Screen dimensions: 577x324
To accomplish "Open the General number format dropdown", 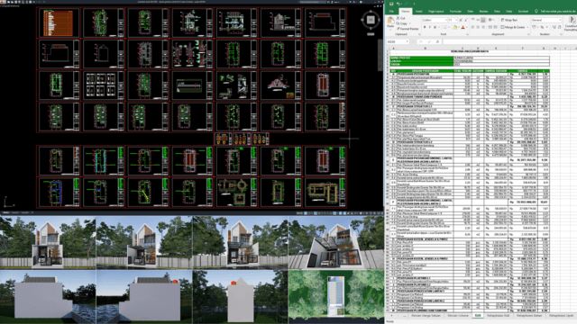I will click(x=560, y=20).
